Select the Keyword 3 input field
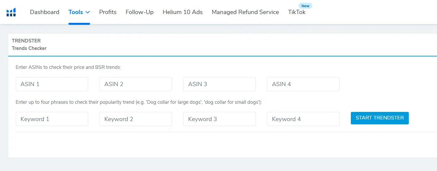Image resolution: width=437 pixels, height=171 pixels. (219, 119)
